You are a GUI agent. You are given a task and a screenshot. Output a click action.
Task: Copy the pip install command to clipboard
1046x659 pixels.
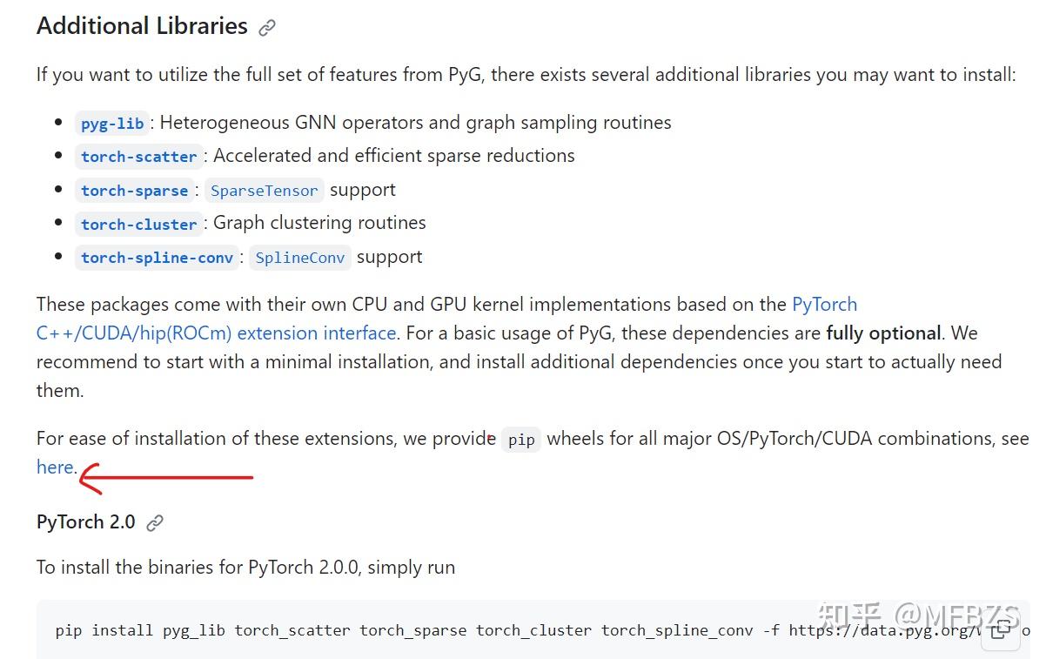(x=1000, y=631)
